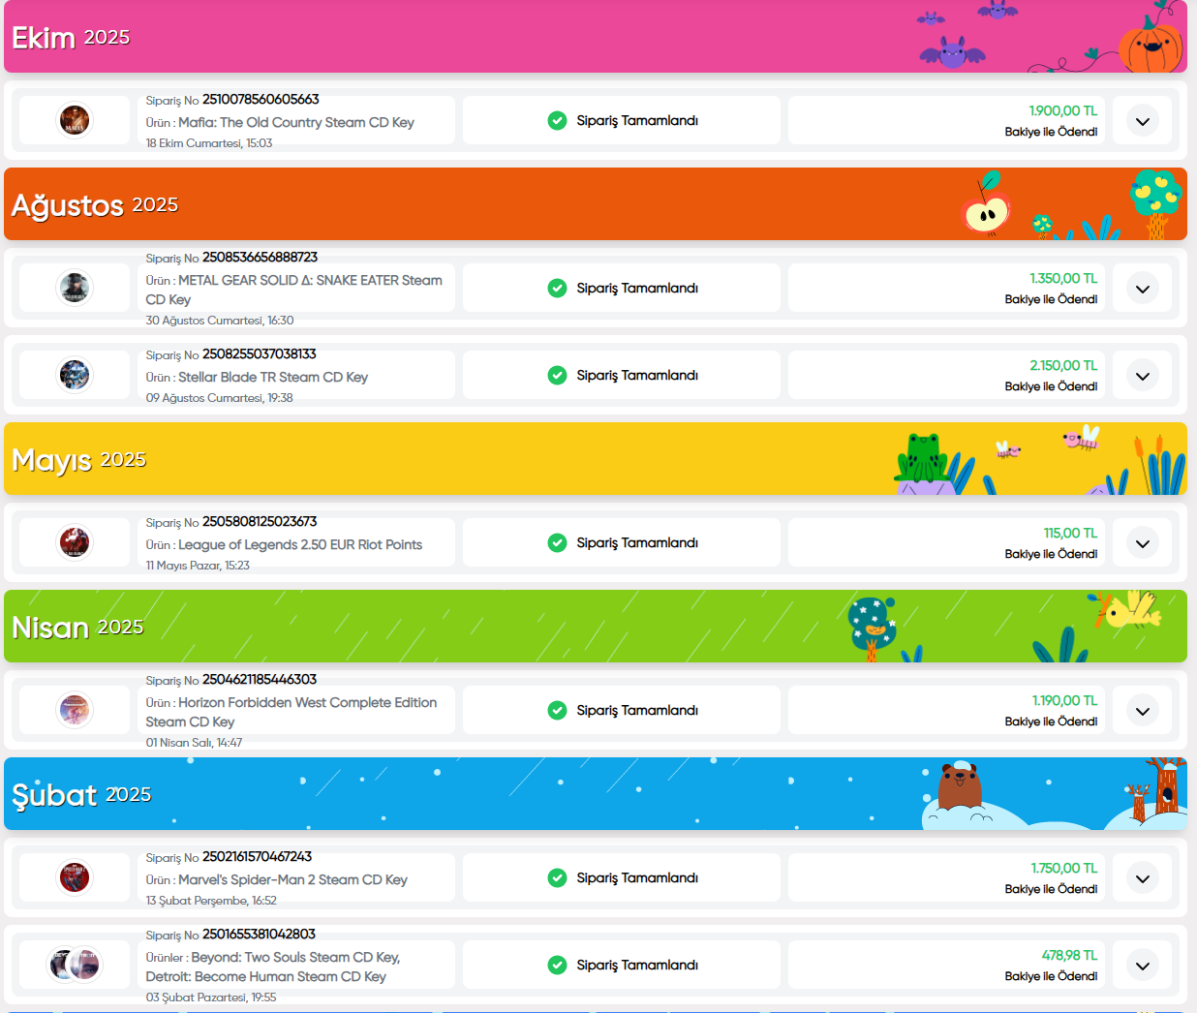Viewport: 1197px width, 1013px height.
Task: Select order number 2505808125023673
Action: pyautogui.click(x=260, y=522)
